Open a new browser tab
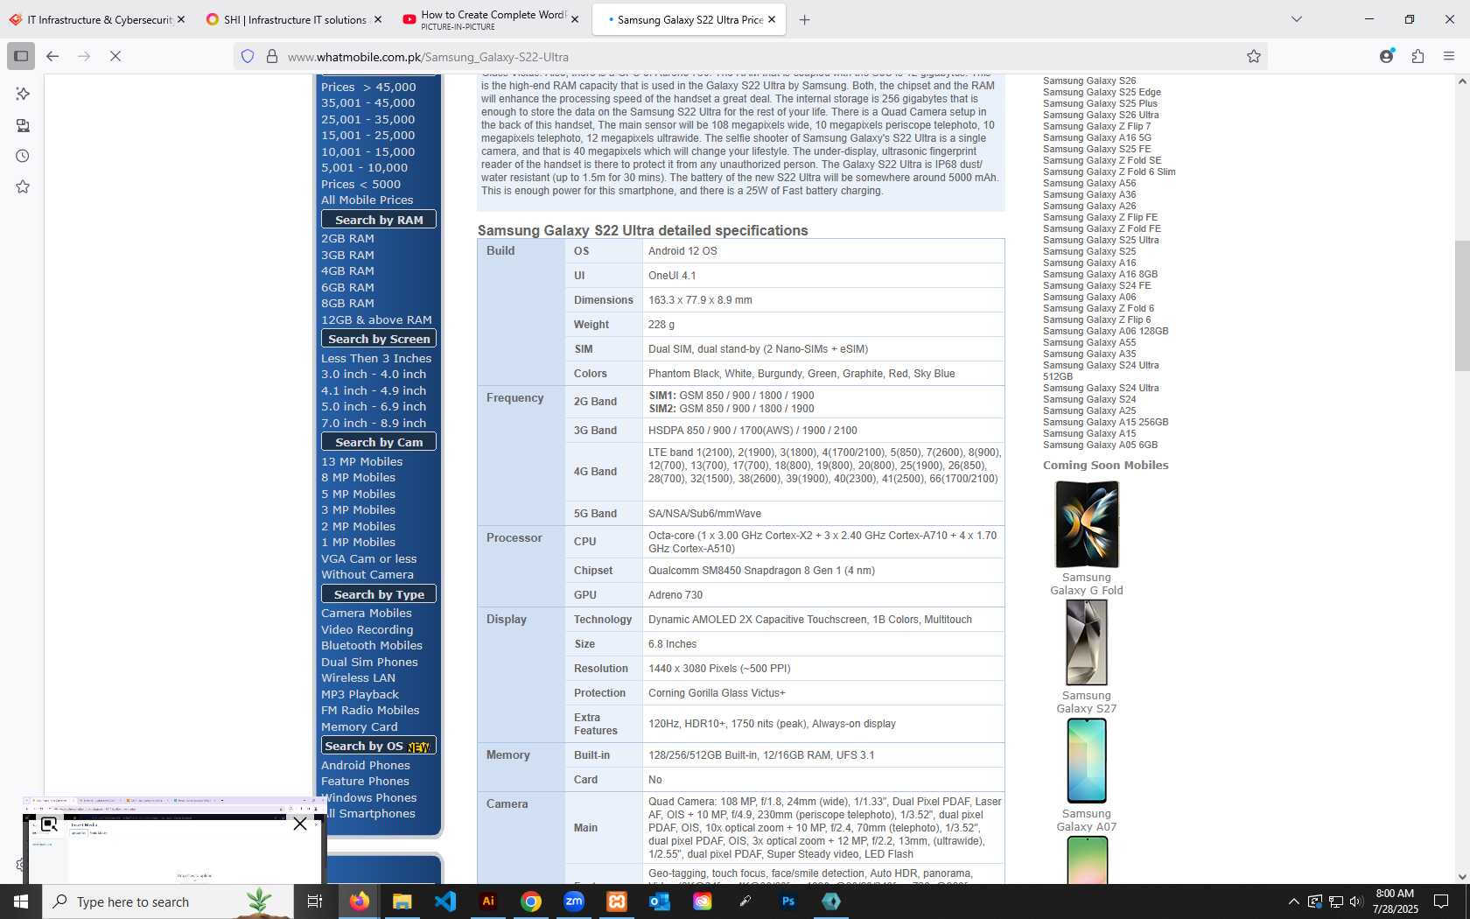1470x919 pixels. [x=804, y=19]
